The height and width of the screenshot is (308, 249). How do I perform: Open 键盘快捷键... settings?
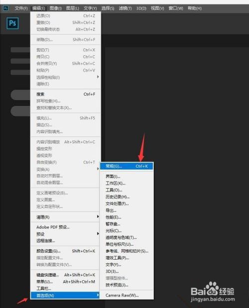(x=66, y=275)
